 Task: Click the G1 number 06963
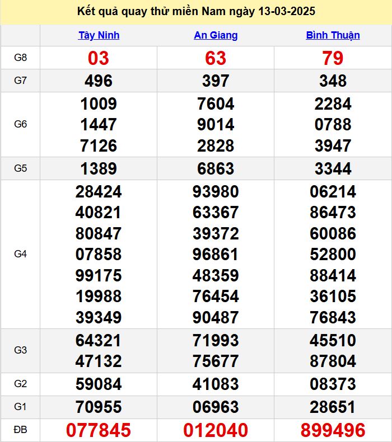(x=216, y=407)
